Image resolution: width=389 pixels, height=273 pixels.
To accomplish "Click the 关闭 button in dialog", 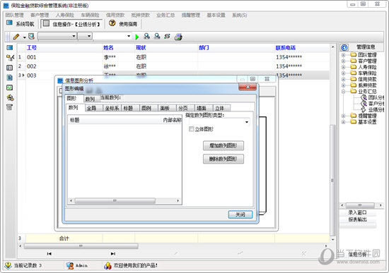I will coord(240,214).
